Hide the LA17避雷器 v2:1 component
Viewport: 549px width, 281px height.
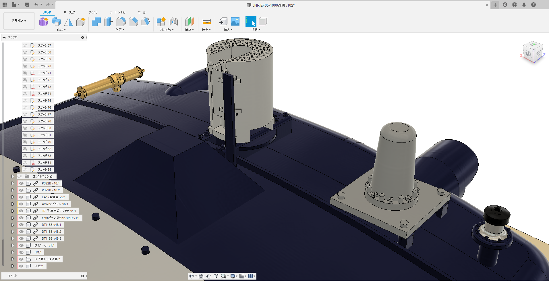(21, 197)
